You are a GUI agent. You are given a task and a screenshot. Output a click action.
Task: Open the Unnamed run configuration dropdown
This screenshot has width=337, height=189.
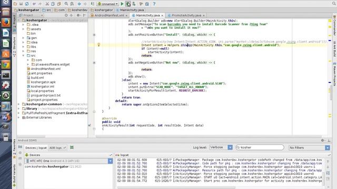coord(107,4)
